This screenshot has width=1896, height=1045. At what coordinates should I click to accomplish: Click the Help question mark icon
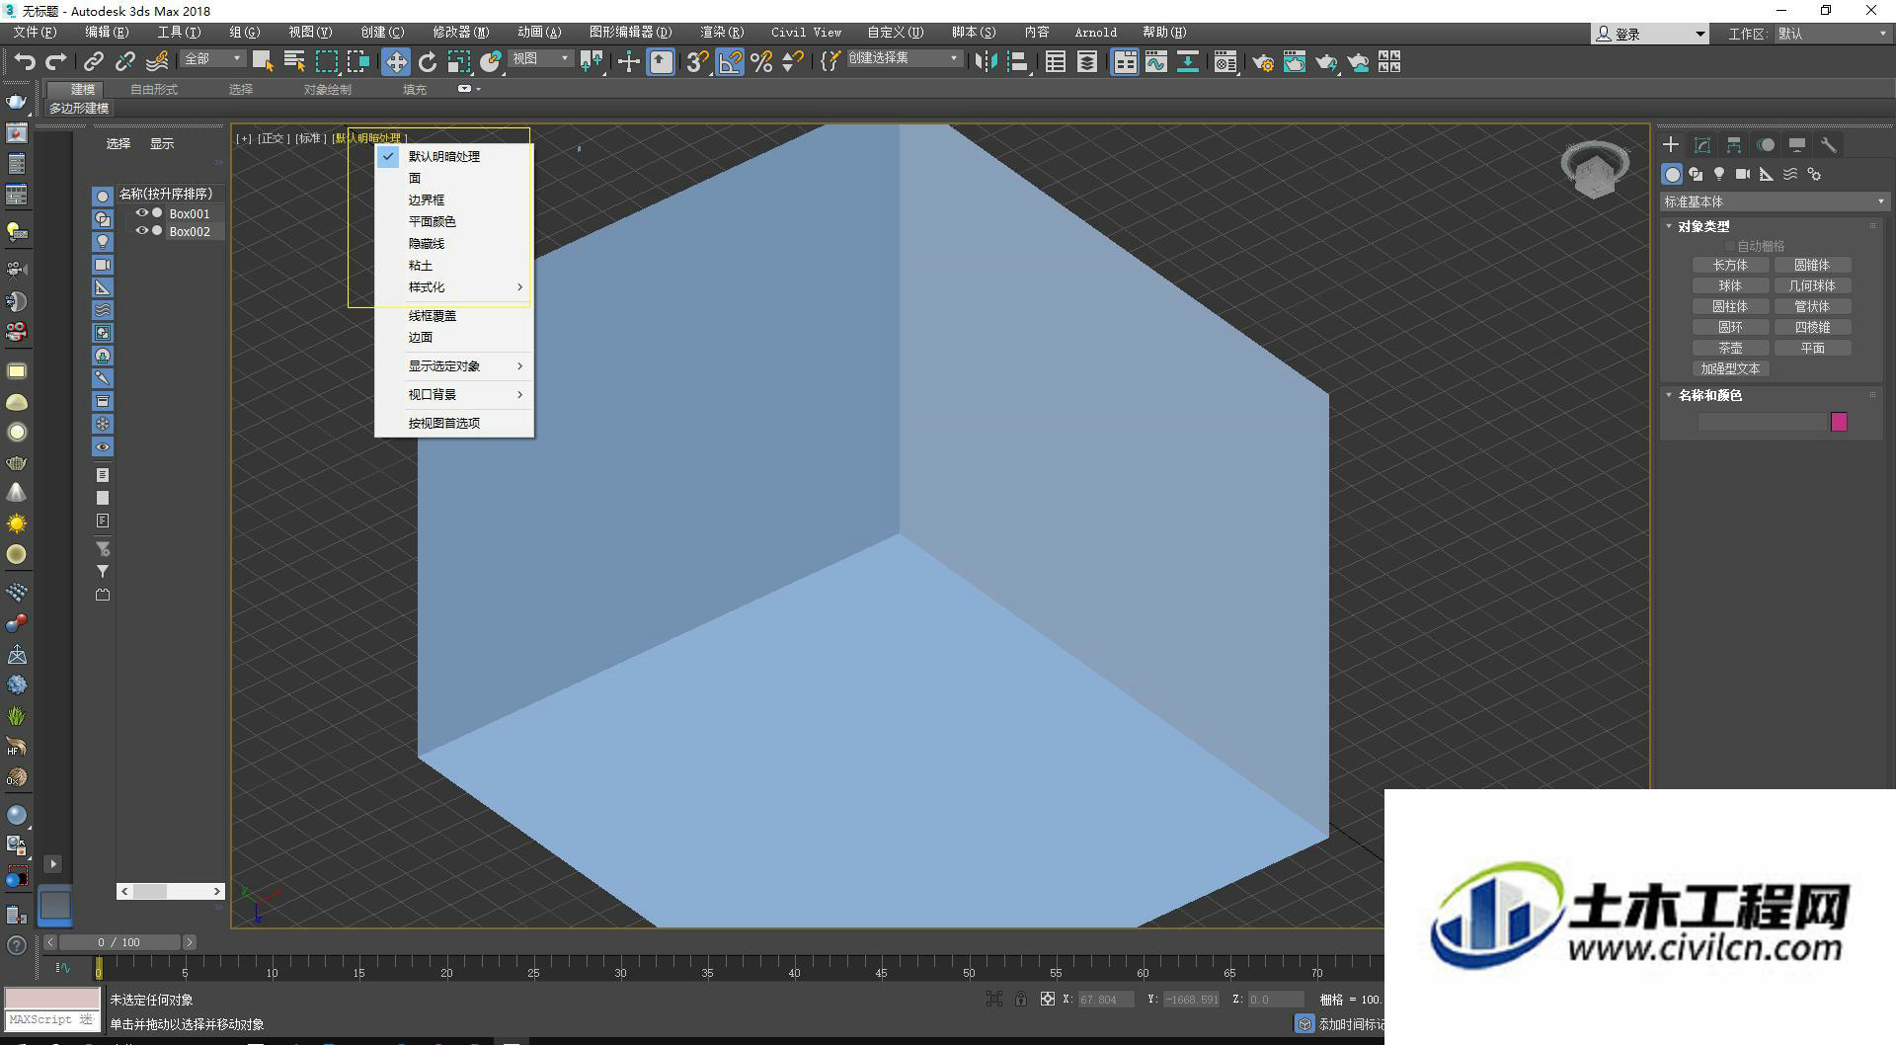pos(16,945)
